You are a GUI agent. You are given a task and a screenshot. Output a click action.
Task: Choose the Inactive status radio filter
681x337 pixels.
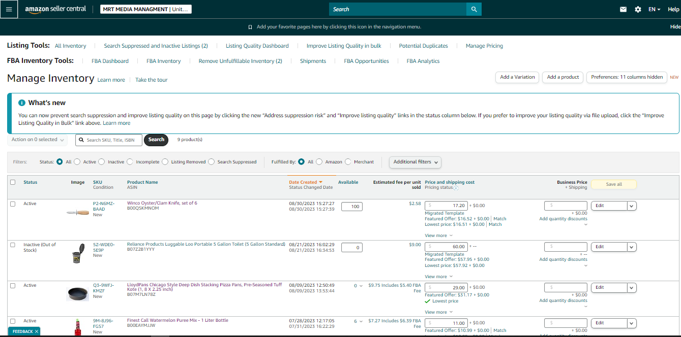click(x=102, y=162)
